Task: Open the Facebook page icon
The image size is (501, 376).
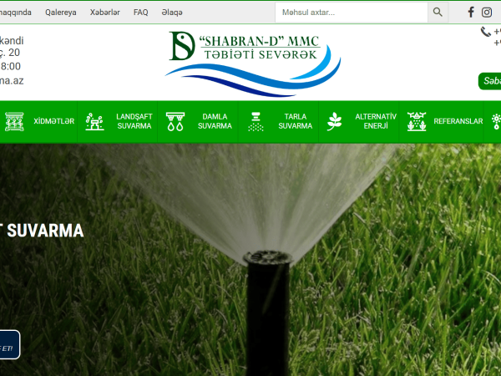Action: click(x=471, y=13)
